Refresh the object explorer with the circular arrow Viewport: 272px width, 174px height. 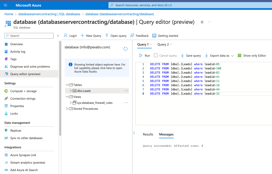coord(126,49)
